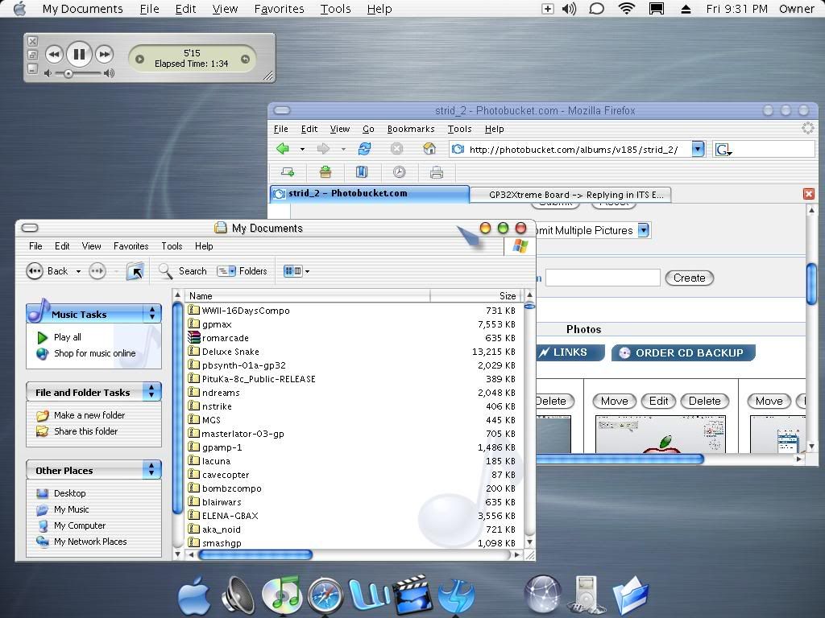Viewport: 825px width, 618px height.
Task: Click the Apple logo dock icon
Action: pyautogui.click(x=194, y=596)
